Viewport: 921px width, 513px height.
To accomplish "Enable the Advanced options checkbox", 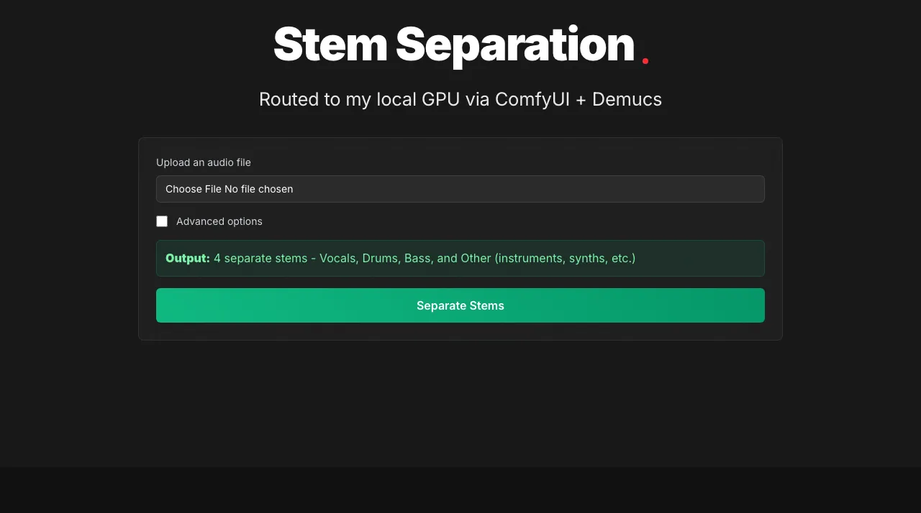I will tap(162, 221).
